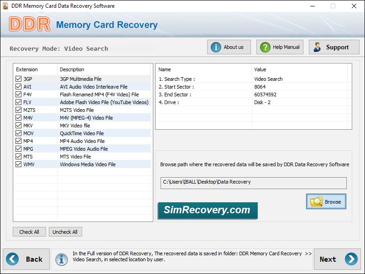Image resolution: width=365 pixels, height=274 pixels.
Task: Click the Back arrow icon
Action: 13,258
